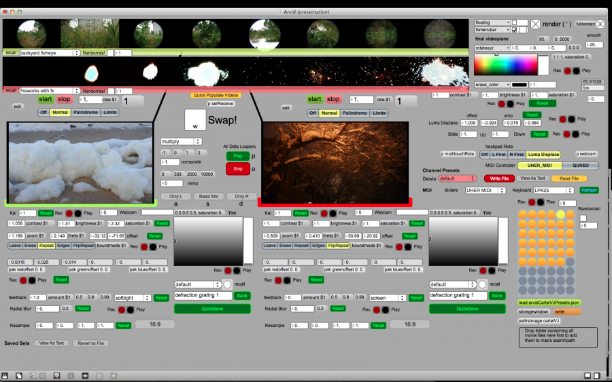Click red Rec circle in left Radial Blur row
The image size is (612, 382).
tap(122, 309)
